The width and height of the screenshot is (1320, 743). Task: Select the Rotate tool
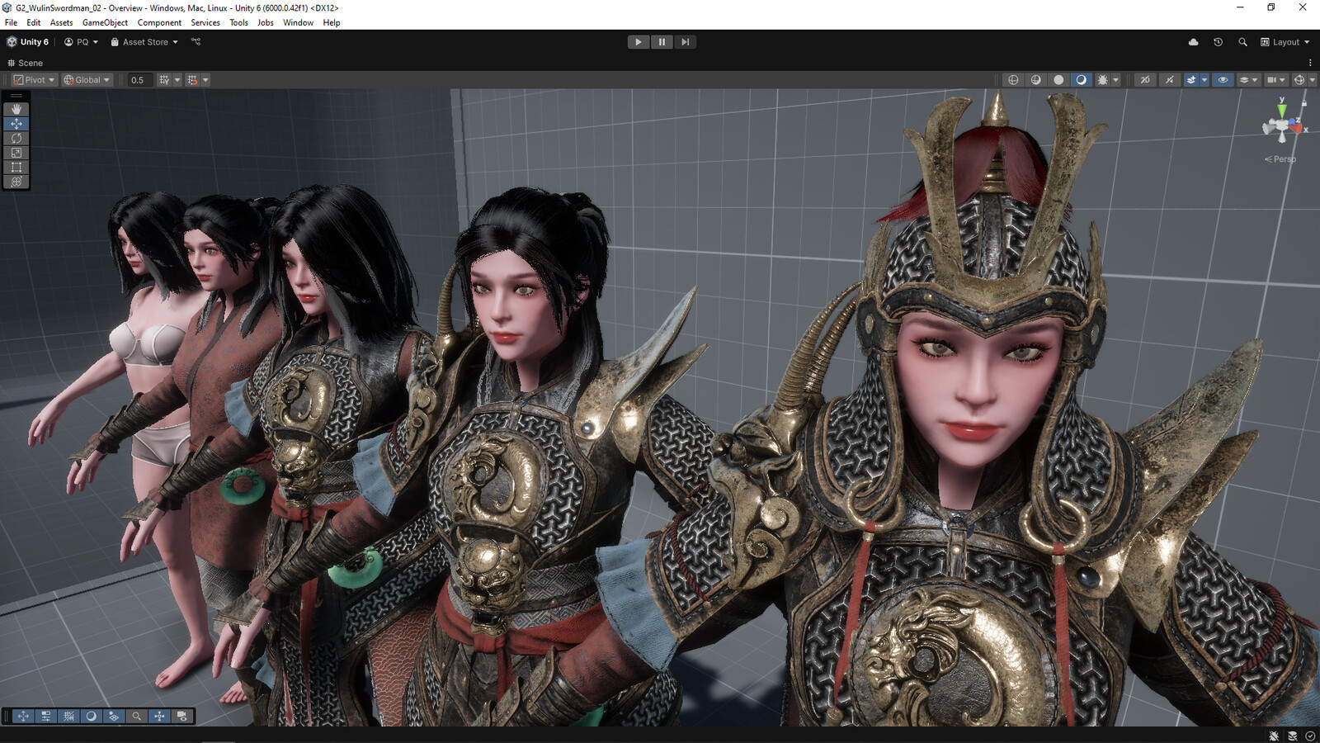pyautogui.click(x=16, y=138)
